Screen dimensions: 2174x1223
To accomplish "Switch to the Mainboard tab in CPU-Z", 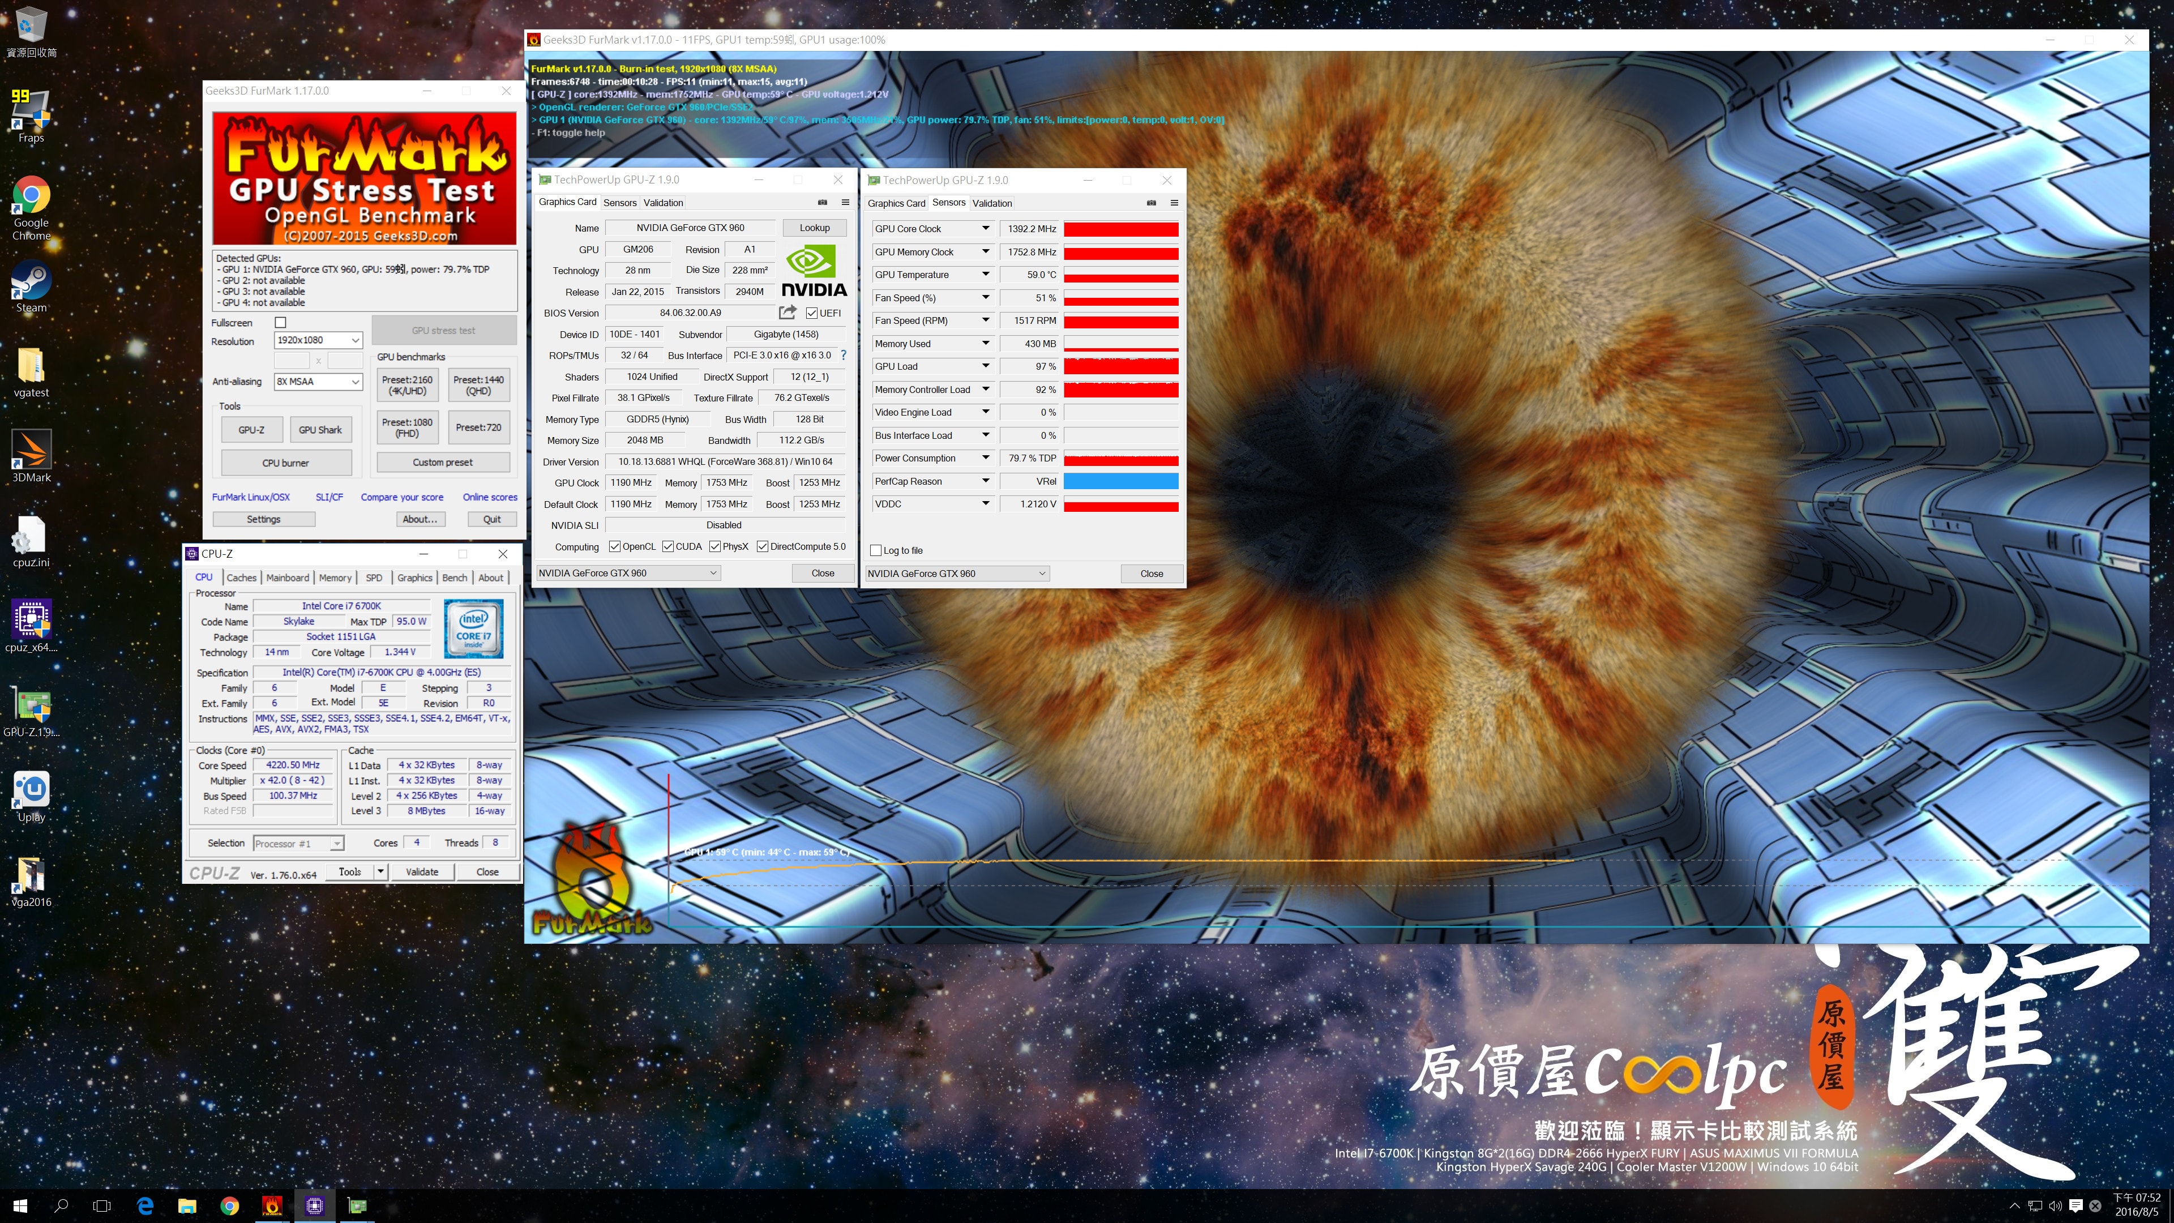I will point(288,578).
